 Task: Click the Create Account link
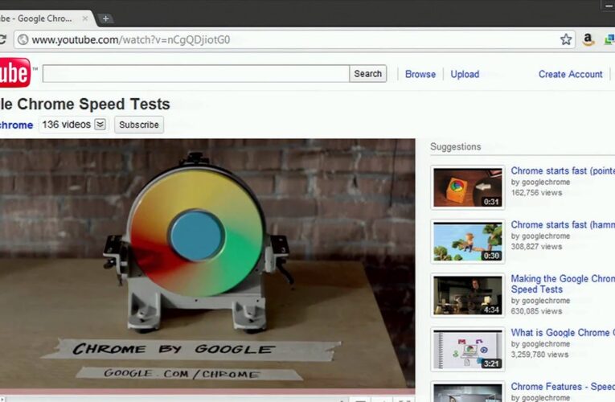tap(570, 74)
